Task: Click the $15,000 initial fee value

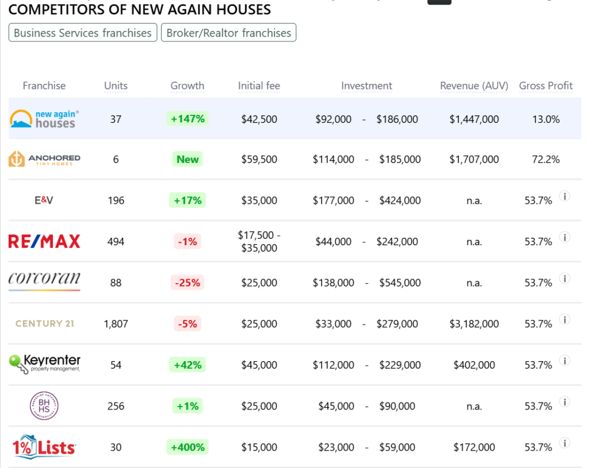Action: 259,447
